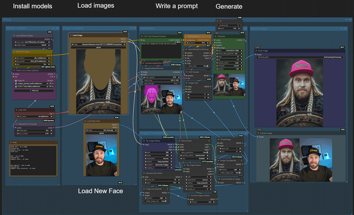Open the image file selector in Load Image
This screenshot has height=215, width=354.
tap(98, 44)
